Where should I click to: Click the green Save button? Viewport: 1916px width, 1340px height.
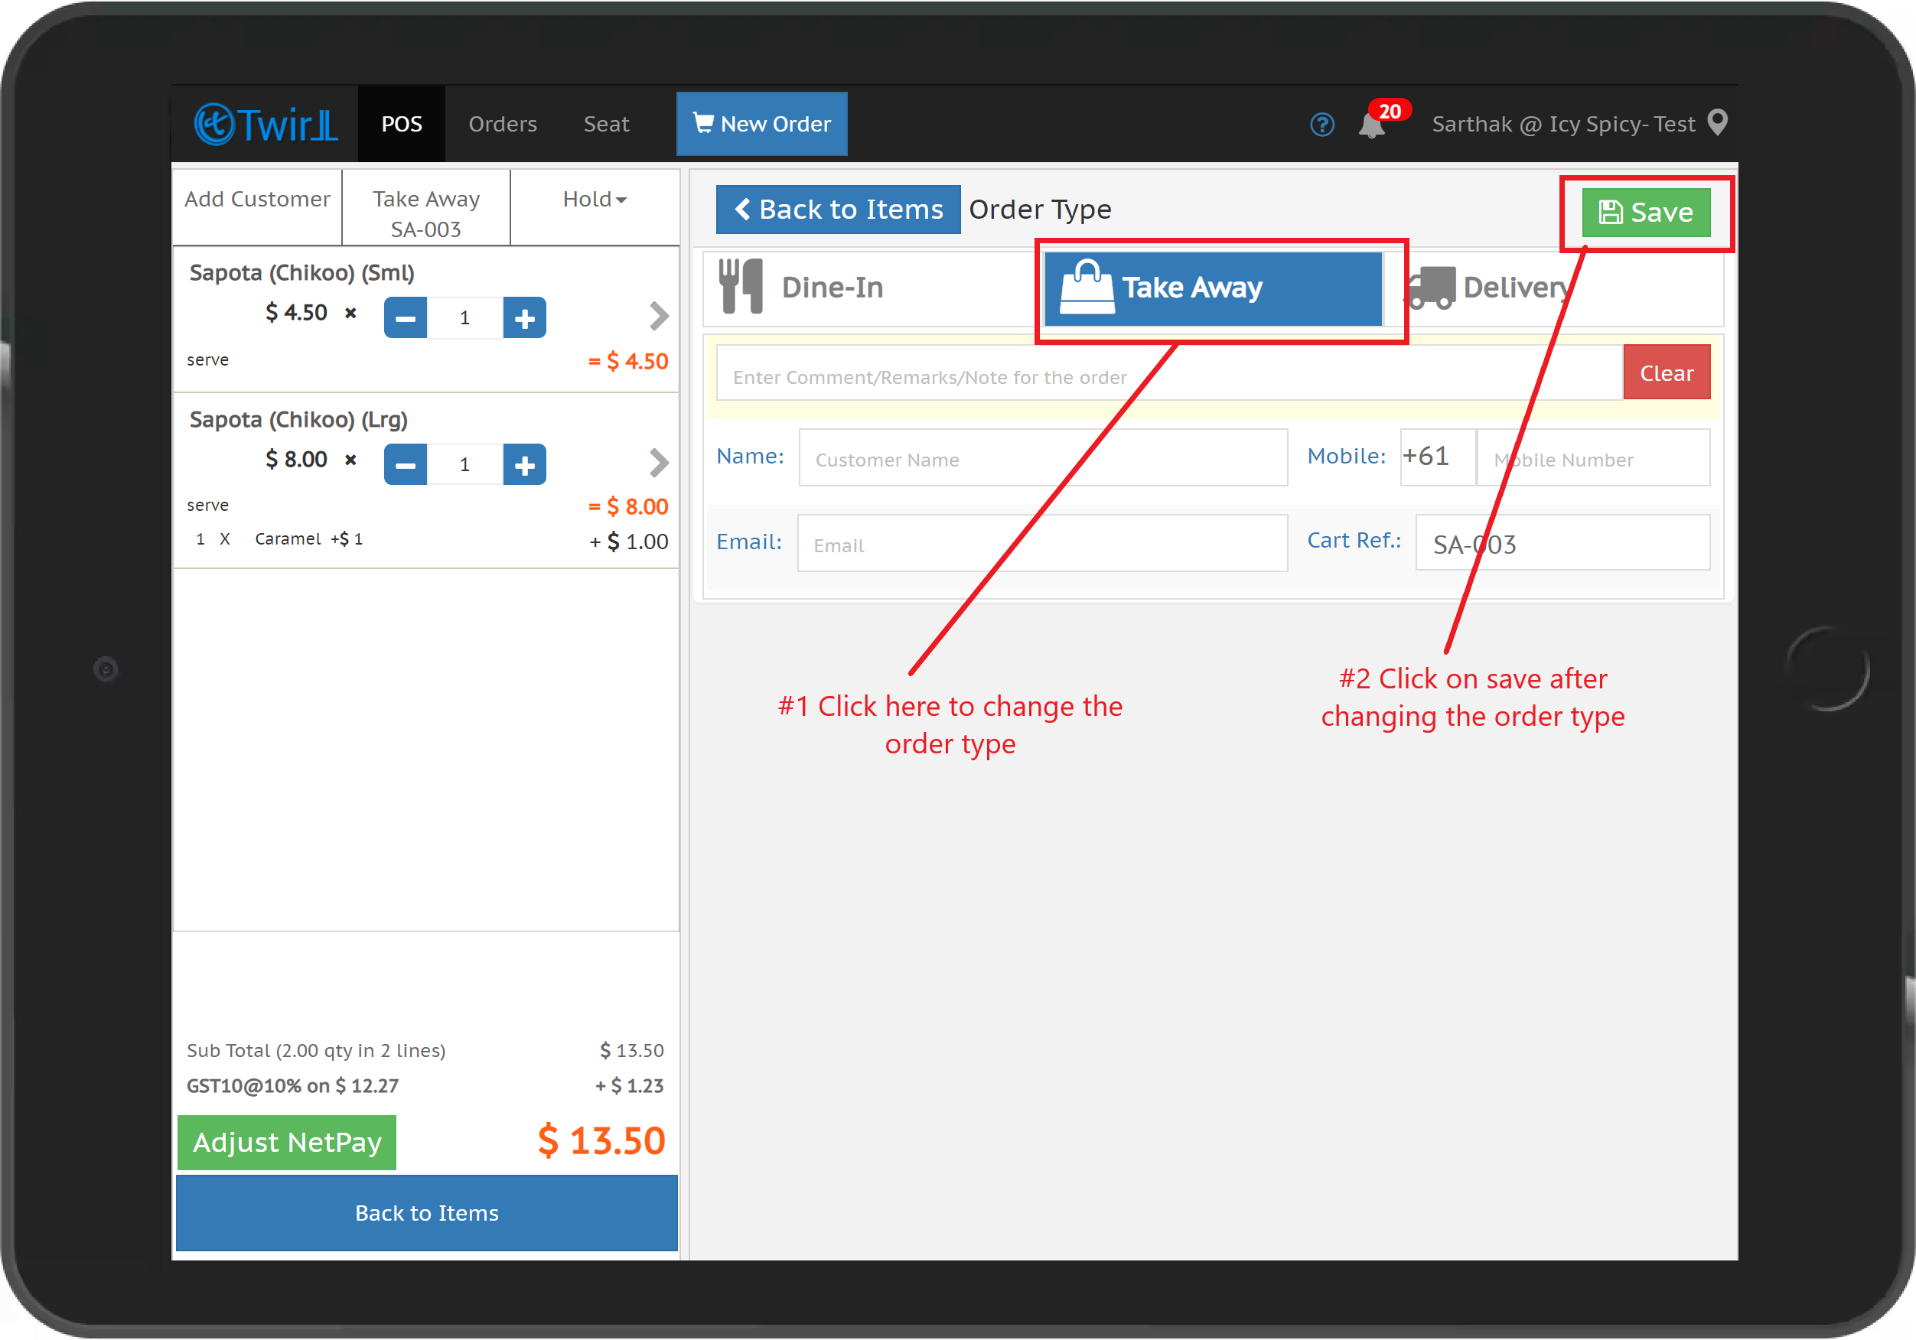pyautogui.click(x=1646, y=213)
